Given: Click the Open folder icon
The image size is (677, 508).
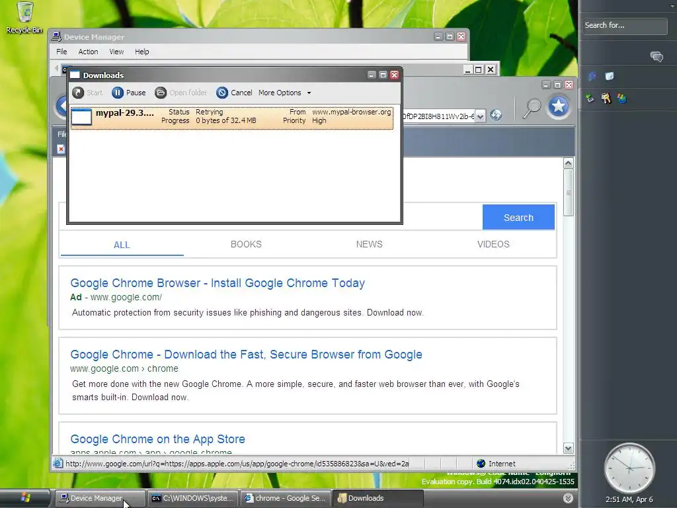Looking at the screenshot, I should click(161, 93).
